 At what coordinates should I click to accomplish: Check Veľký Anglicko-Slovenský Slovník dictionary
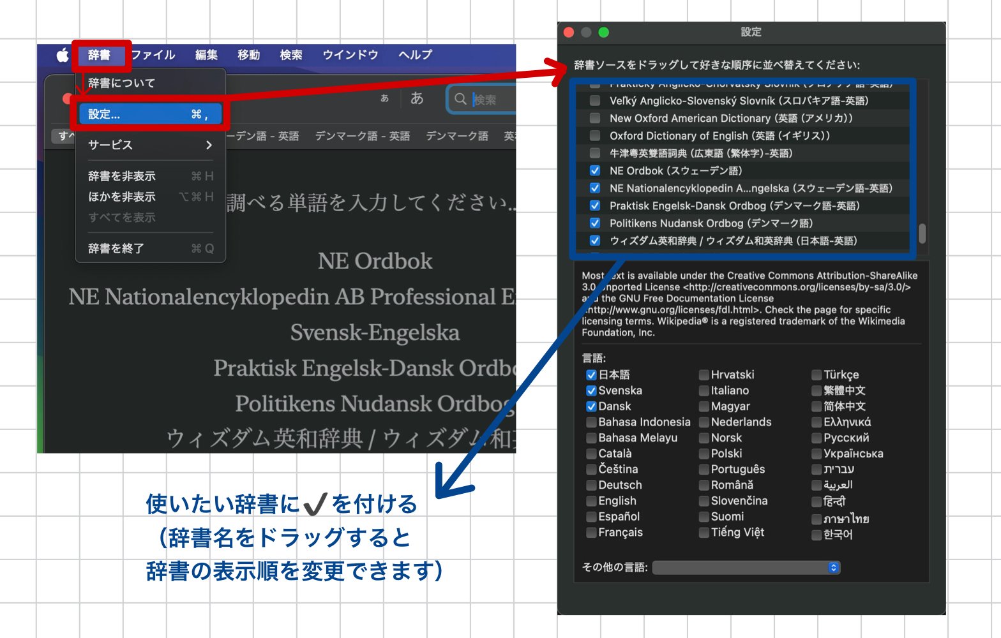[595, 101]
